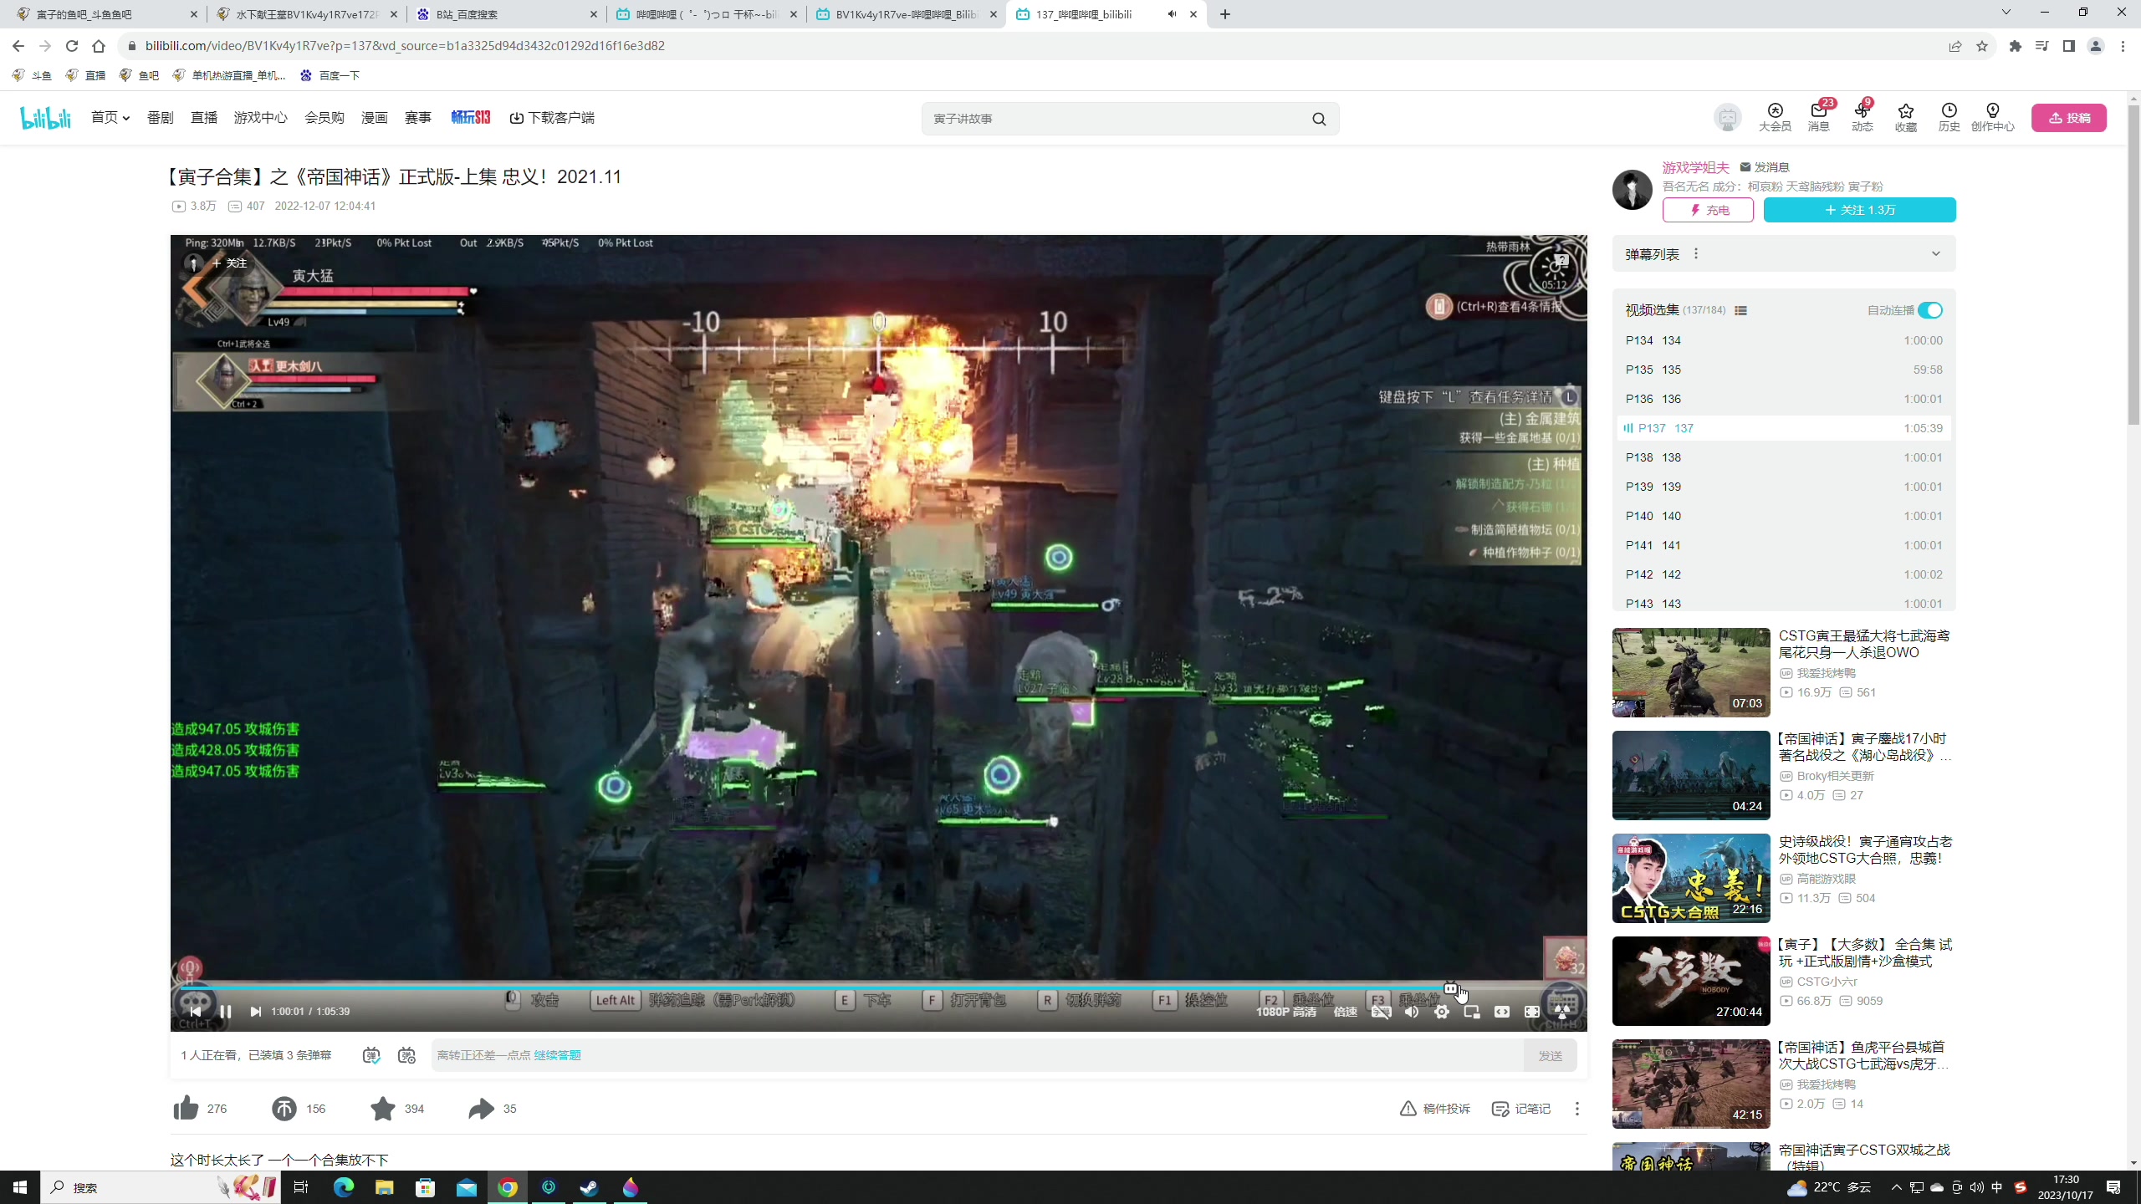Open 收藏 favorites icon
Viewport: 2141px width, 1204px height.
point(1906,117)
